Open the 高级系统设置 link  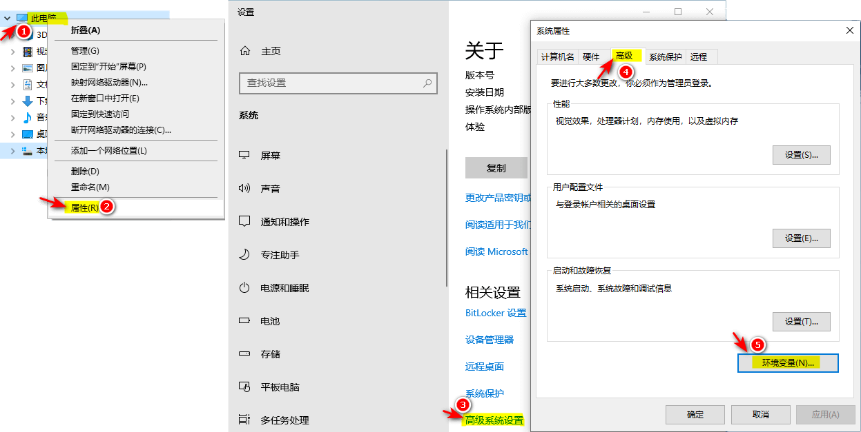494,420
